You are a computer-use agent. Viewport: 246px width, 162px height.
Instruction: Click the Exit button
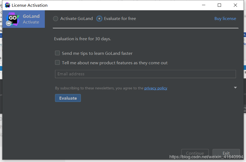(226, 153)
